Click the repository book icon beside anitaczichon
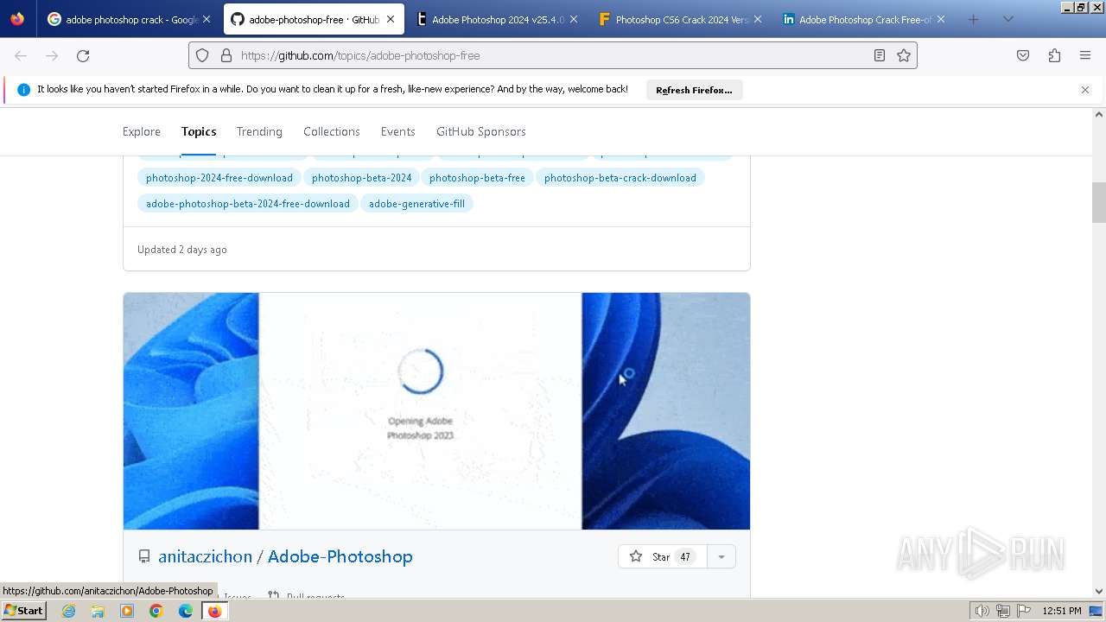The width and height of the screenshot is (1106, 622). [x=144, y=557]
